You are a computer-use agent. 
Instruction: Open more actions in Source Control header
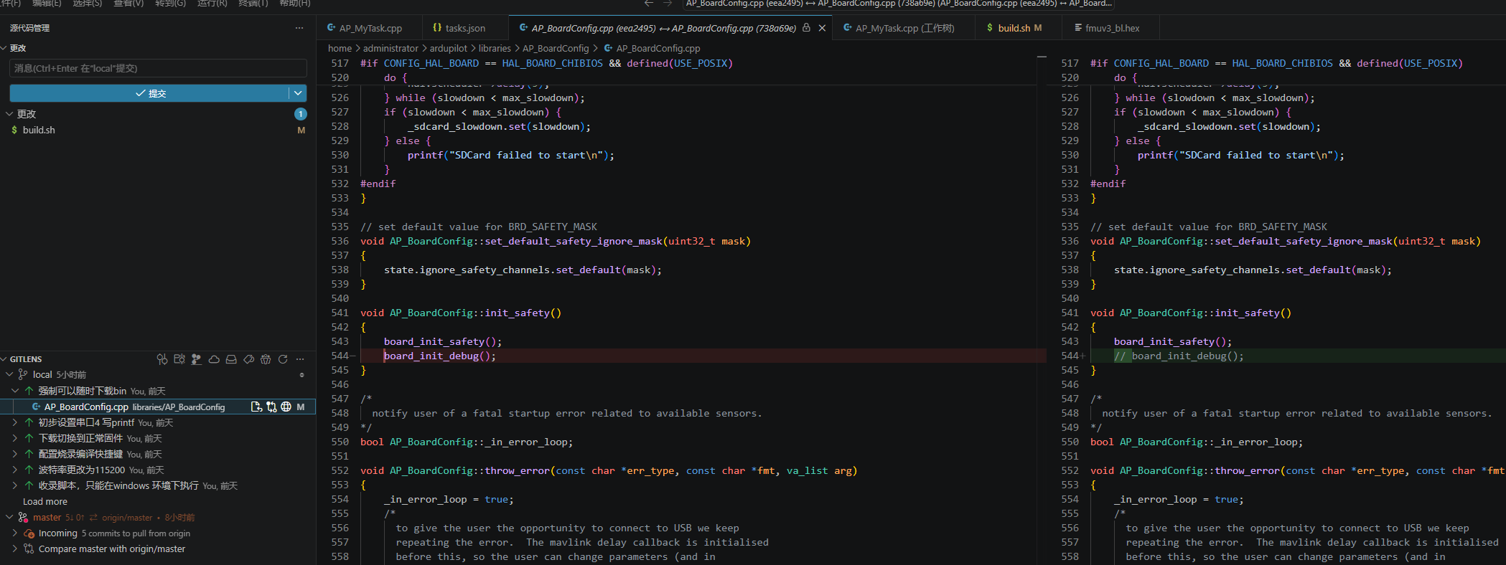(299, 28)
